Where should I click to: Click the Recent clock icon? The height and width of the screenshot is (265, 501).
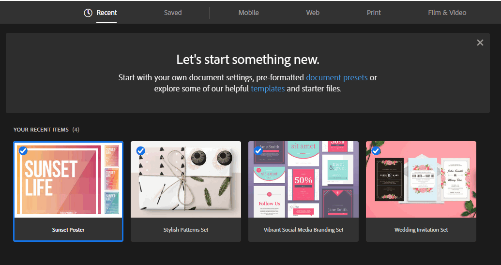pyautogui.click(x=88, y=13)
